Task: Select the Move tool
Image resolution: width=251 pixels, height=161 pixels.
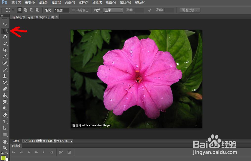Action: pyautogui.click(x=5, y=24)
